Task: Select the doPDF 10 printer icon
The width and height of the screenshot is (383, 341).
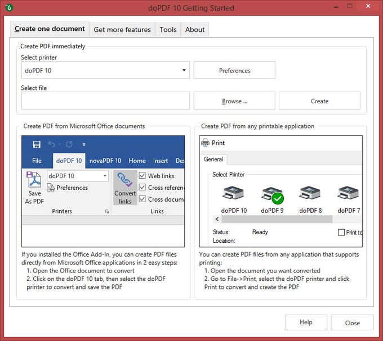Action: [234, 194]
